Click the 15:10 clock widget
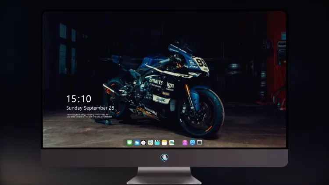This screenshot has height=185, width=329. 79,99
